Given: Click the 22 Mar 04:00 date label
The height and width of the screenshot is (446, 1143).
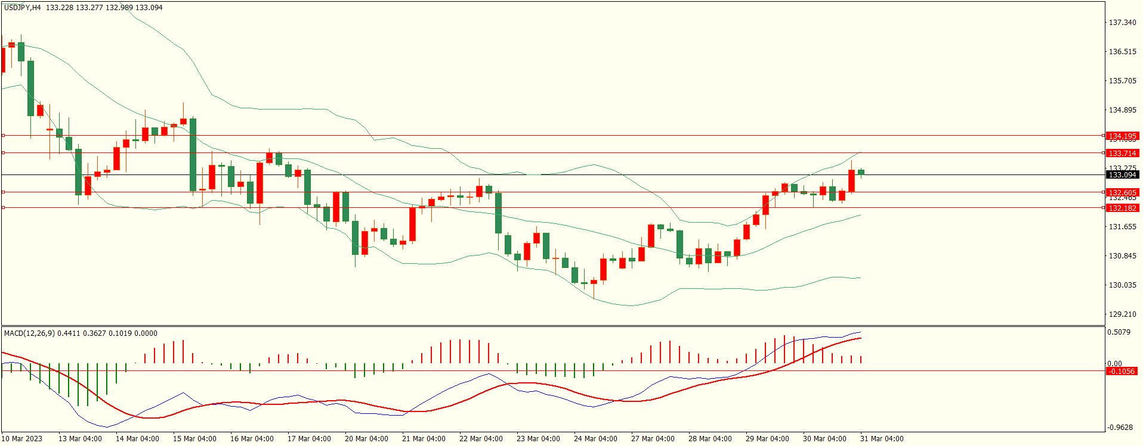Looking at the screenshot, I should (481, 439).
